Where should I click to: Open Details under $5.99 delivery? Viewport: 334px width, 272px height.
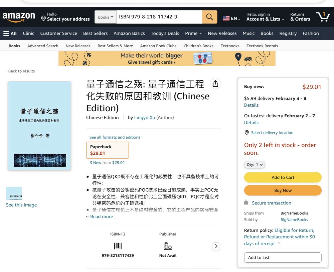[x=251, y=105]
